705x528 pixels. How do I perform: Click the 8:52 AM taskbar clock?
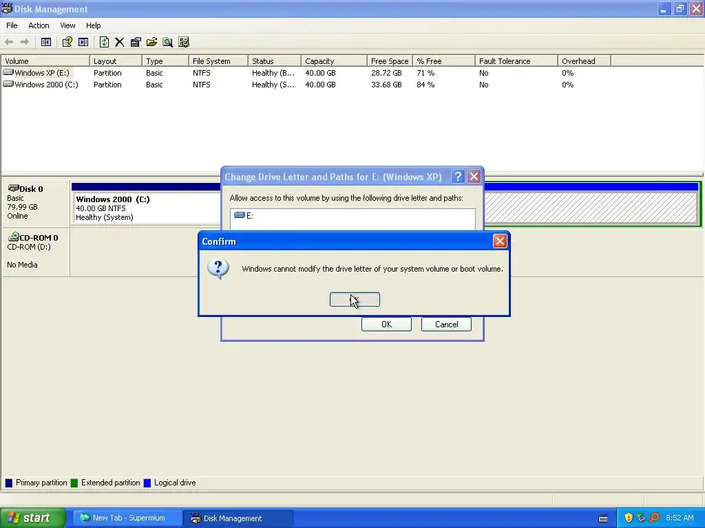pos(680,518)
